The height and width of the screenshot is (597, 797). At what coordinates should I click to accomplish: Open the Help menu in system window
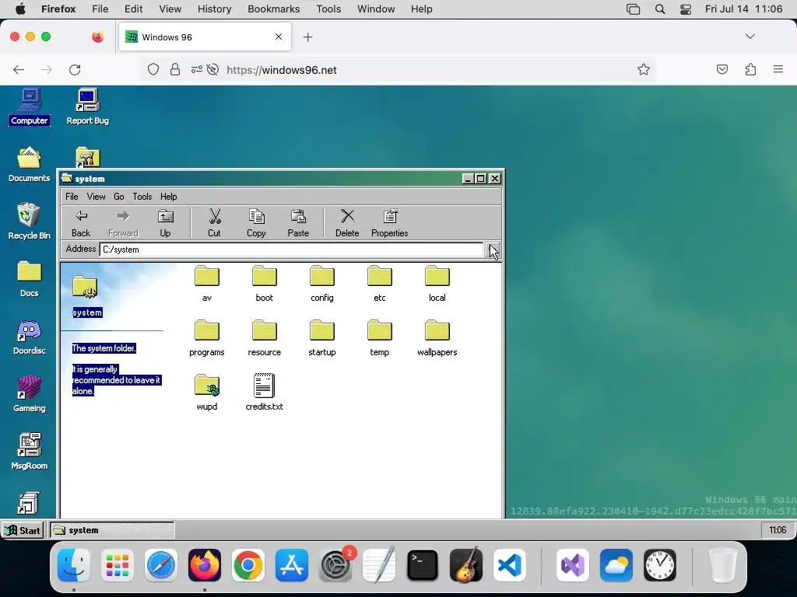169,197
